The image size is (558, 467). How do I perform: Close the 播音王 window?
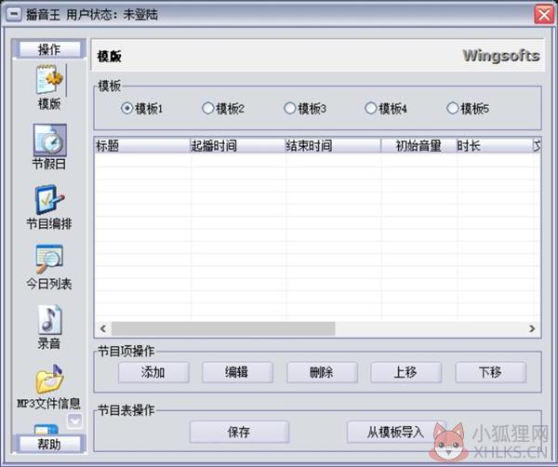pos(544,15)
